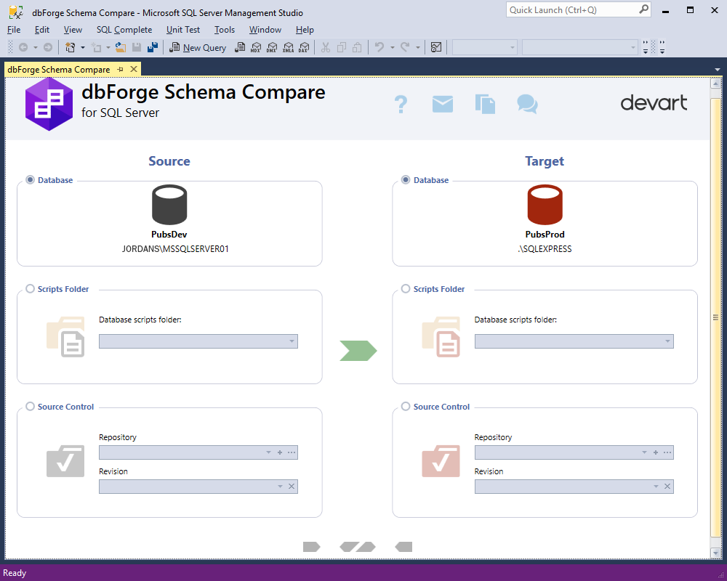Click the MDX query toolbar icon
Viewport: 727px width, 581px height.
tap(256, 47)
